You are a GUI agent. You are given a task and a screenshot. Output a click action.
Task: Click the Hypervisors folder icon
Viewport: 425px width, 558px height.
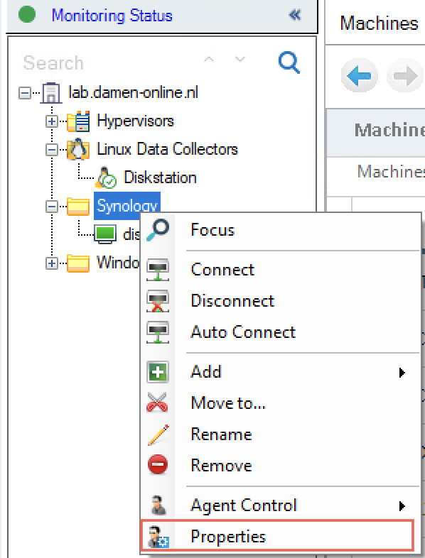point(78,121)
